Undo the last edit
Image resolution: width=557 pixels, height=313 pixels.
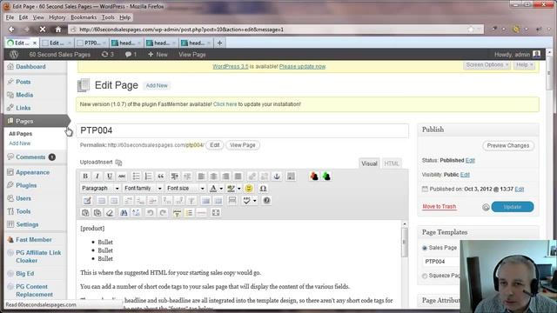tap(151, 213)
